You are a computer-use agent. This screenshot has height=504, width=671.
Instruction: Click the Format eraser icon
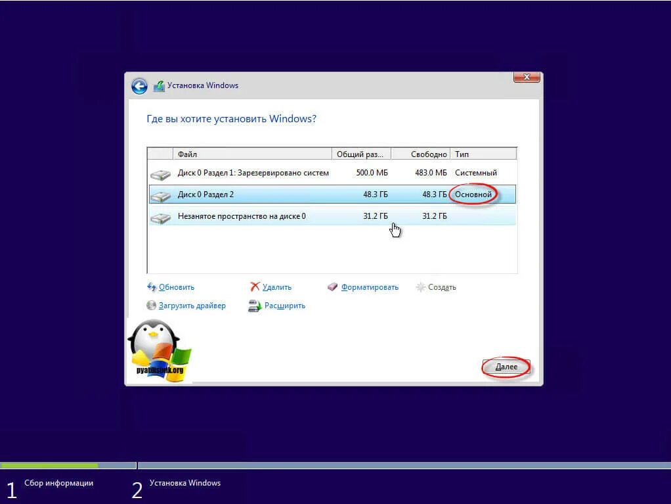click(x=332, y=287)
